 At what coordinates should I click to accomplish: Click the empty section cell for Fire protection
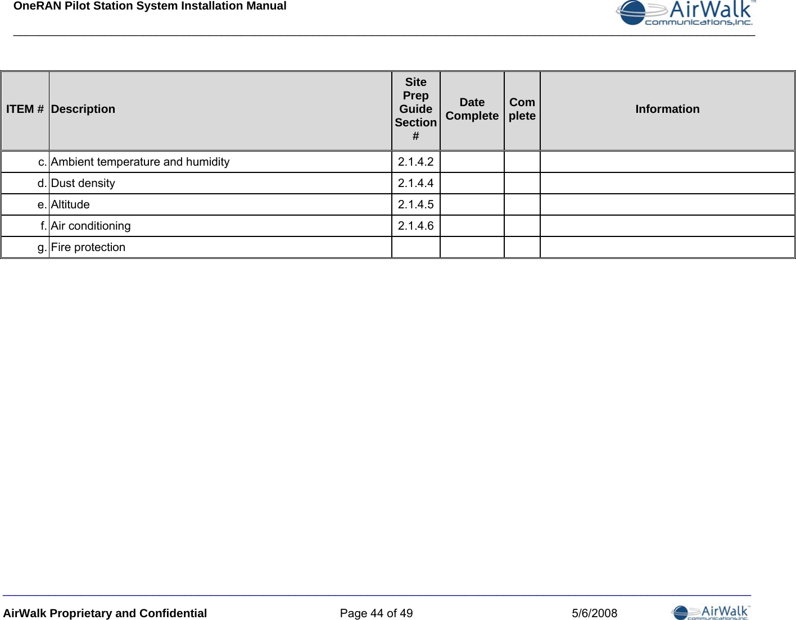[x=416, y=247]
